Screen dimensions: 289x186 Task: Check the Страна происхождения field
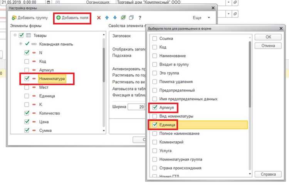point(155,168)
